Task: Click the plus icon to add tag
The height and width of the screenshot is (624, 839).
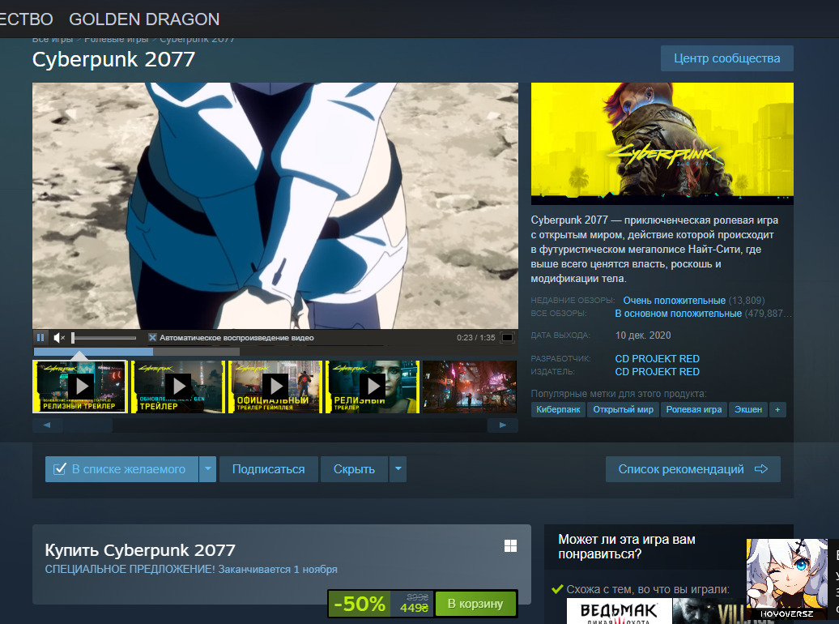Action: coord(777,410)
